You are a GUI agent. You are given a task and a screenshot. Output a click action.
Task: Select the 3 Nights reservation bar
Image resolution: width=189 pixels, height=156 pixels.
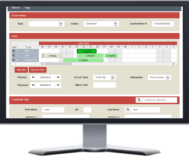pos(87,51)
